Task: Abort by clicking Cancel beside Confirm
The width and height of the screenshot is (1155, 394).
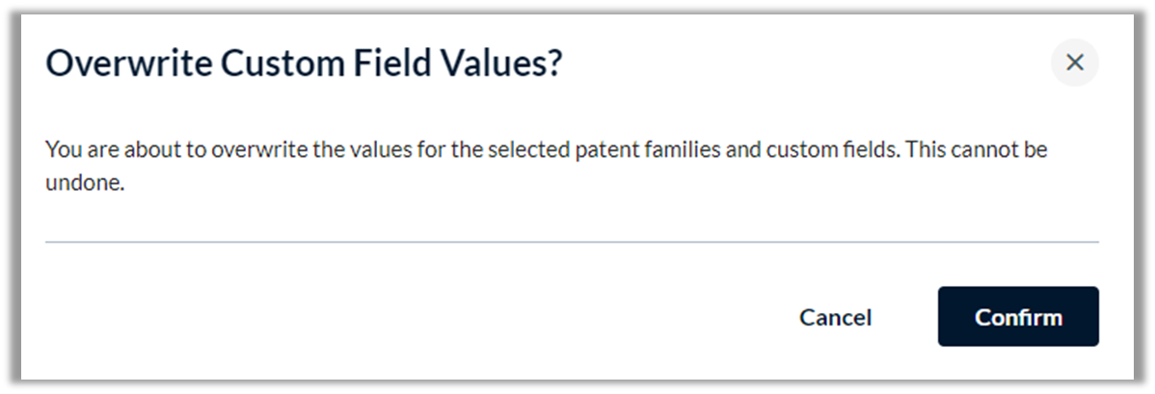Action: click(x=835, y=317)
